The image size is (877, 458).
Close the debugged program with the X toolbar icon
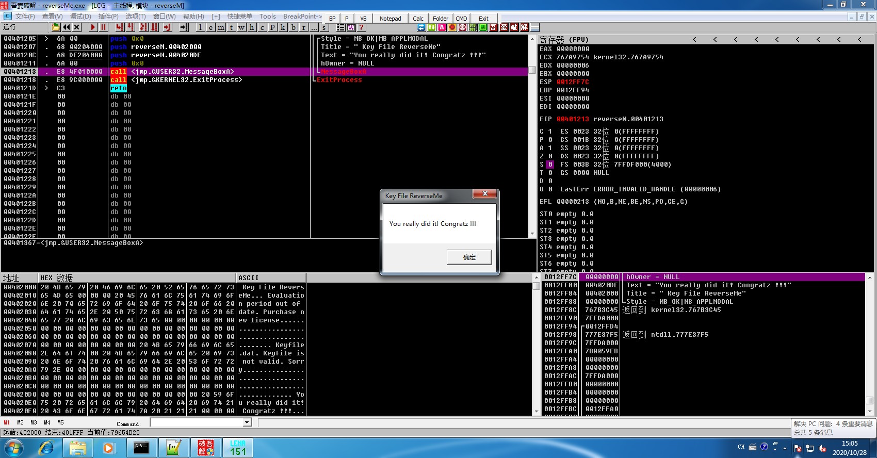pos(77,27)
